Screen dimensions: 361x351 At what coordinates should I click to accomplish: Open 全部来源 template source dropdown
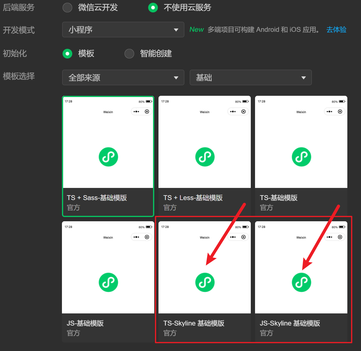pyautogui.click(x=123, y=78)
